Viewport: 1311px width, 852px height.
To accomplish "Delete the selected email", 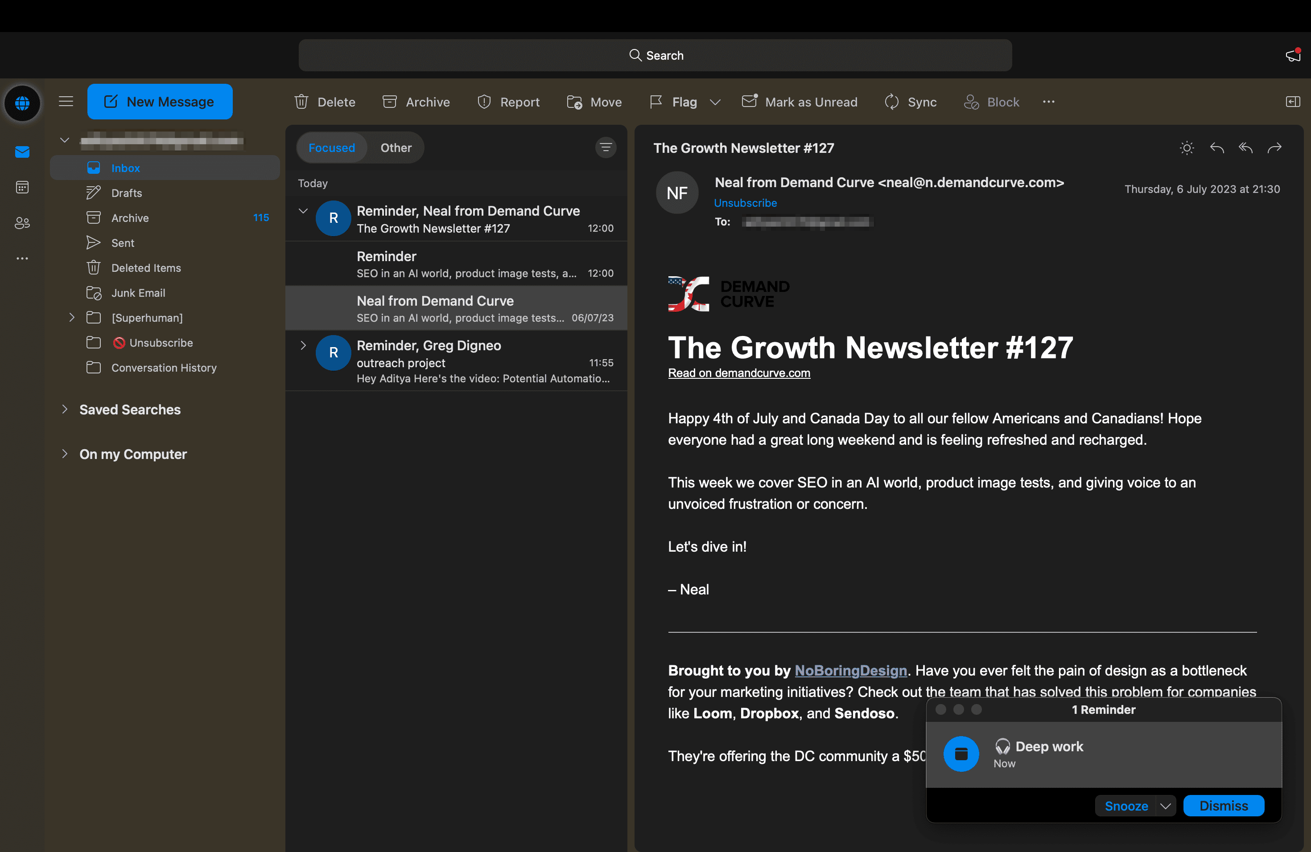I will [325, 102].
